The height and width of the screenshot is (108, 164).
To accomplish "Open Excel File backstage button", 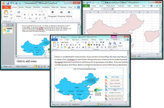I will 86,6.
